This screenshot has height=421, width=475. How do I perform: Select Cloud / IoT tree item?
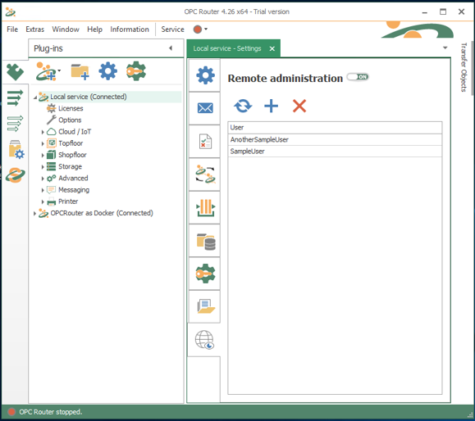[75, 132]
